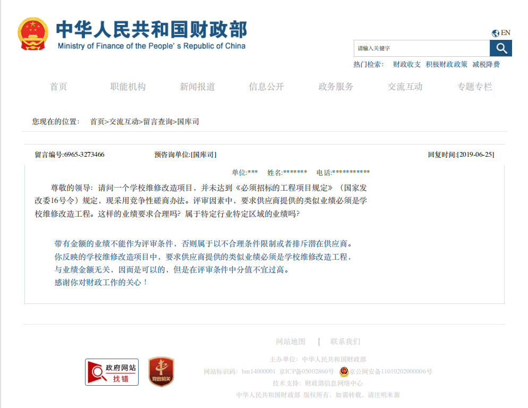Click the Ministry of Finance national emblem logo
528x408 pixels.
[33, 33]
